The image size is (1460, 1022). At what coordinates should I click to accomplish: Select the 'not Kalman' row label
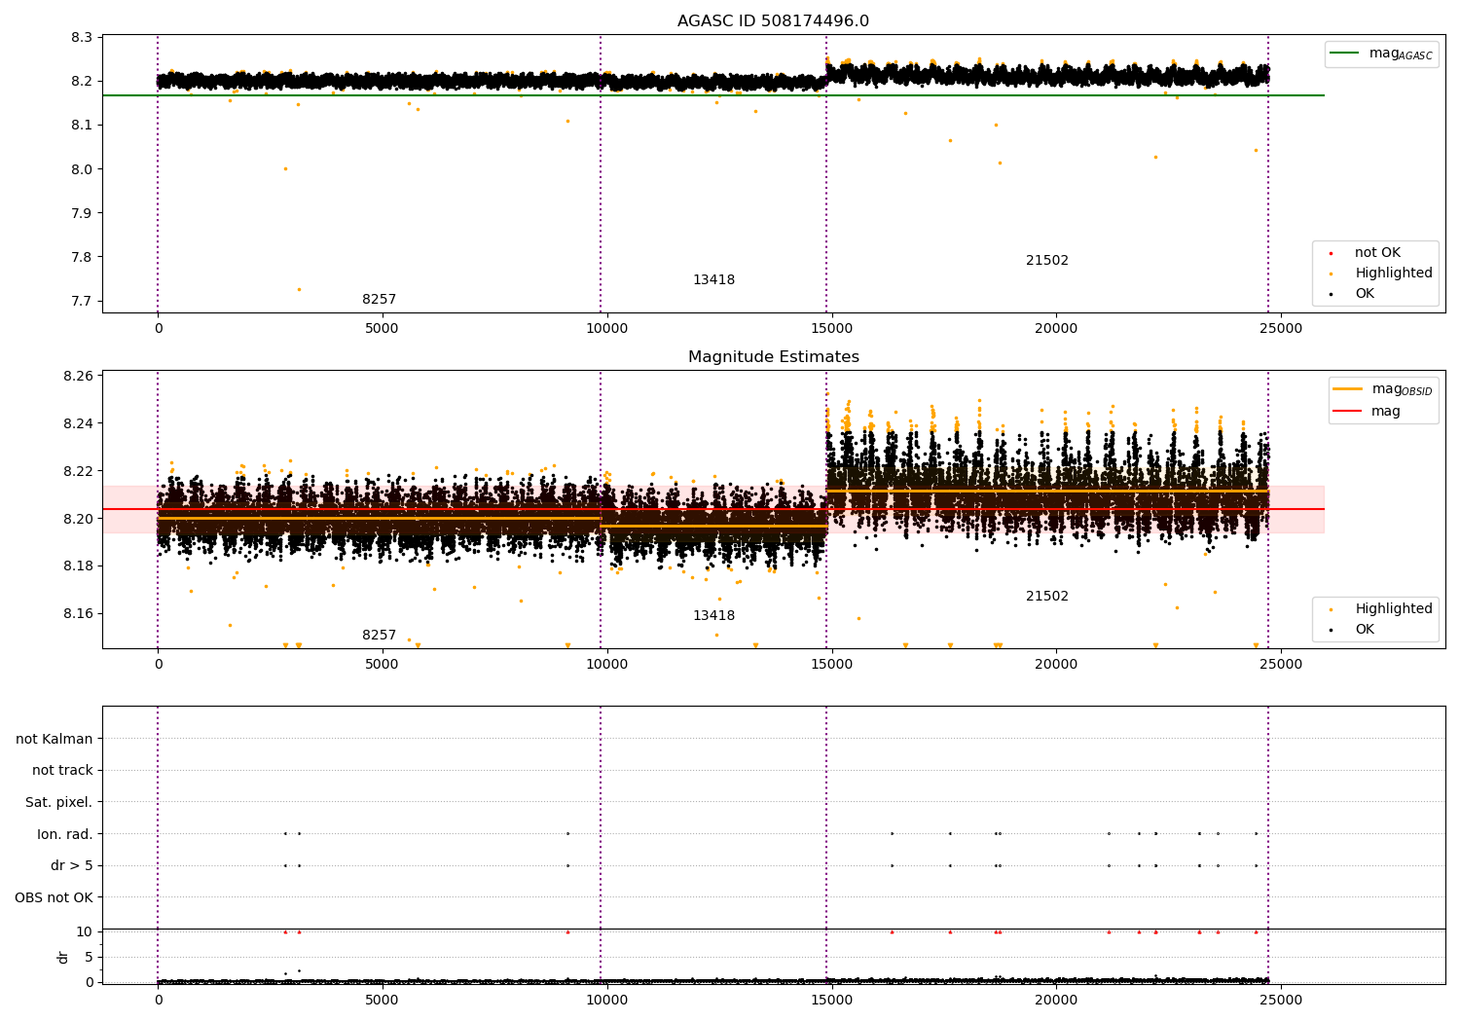(x=55, y=739)
